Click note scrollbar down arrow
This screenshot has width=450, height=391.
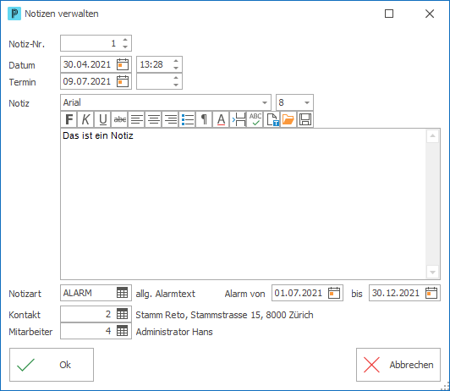tap(432, 272)
